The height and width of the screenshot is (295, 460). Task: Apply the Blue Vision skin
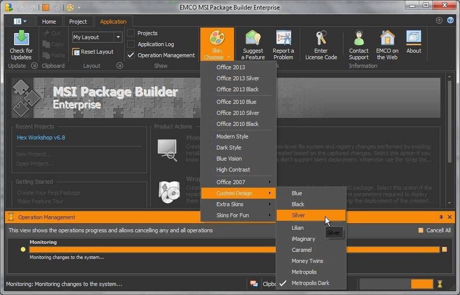coord(238,159)
